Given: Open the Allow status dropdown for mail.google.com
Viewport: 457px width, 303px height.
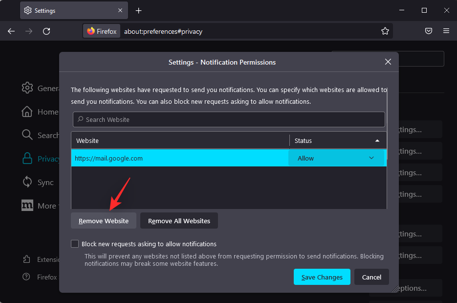Looking at the screenshot, I should click(x=336, y=158).
